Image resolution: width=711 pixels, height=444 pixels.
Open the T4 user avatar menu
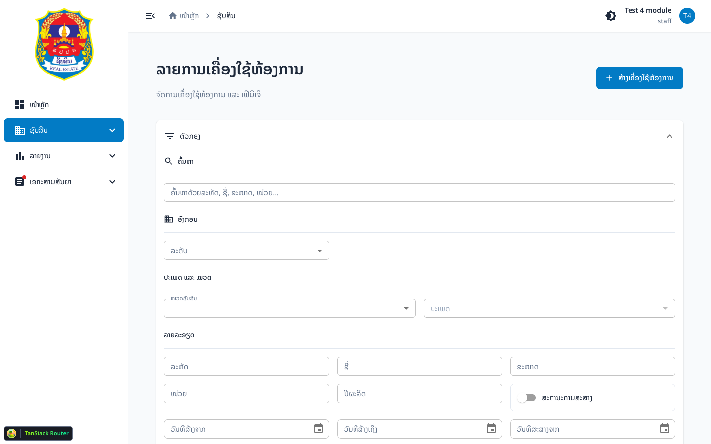tap(687, 16)
